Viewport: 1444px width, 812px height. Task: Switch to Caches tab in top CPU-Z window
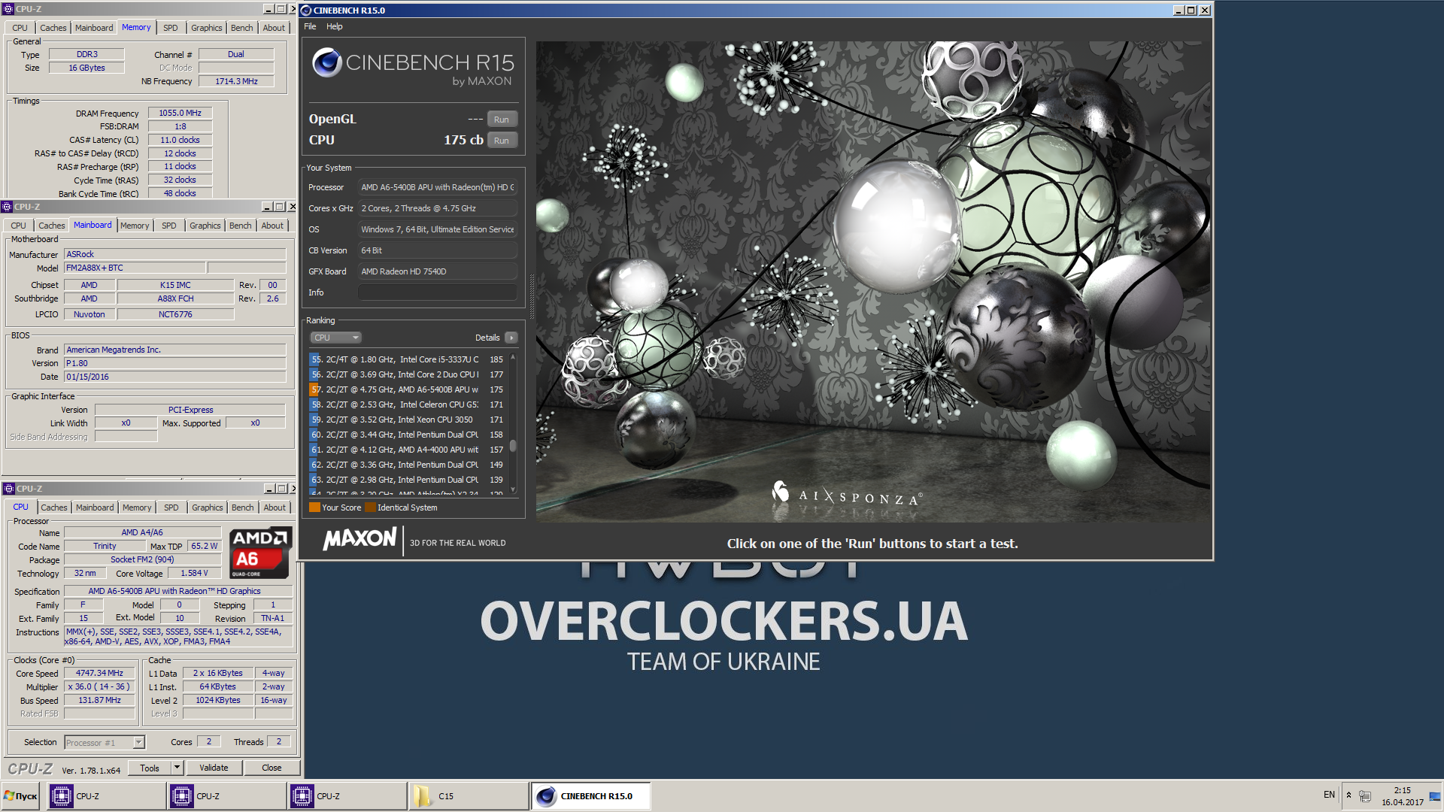(53, 28)
